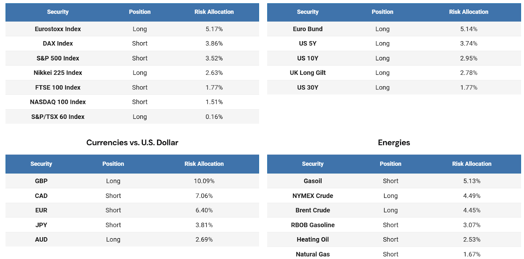Click the Euro Bund security name
Screen dimensions: 524x259
[x=308, y=29]
